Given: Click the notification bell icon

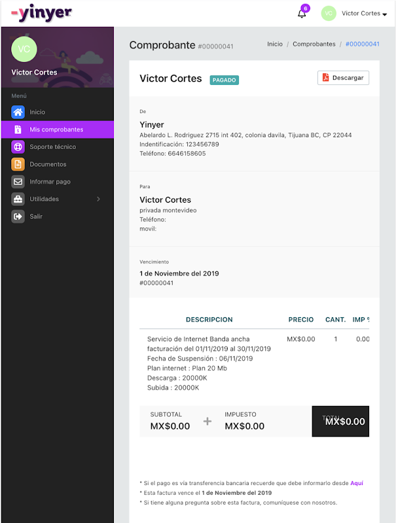Looking at the screenshot, I should (x=302, y=14).
